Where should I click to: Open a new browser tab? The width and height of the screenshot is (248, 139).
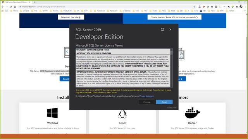34,2
